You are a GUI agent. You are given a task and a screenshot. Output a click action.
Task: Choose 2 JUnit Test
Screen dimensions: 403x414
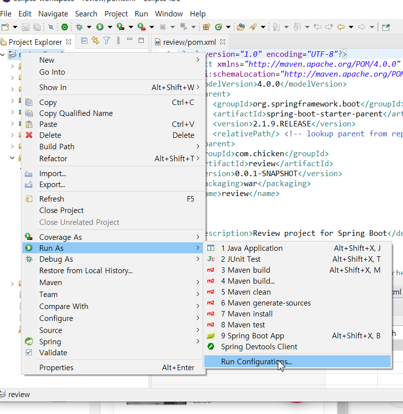[297, 259]
